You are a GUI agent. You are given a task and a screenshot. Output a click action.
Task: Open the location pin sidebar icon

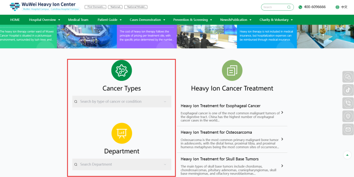coord(348,116)
